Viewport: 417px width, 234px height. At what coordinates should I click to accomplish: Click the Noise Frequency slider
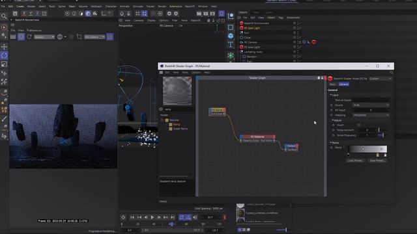pos(383,135)
